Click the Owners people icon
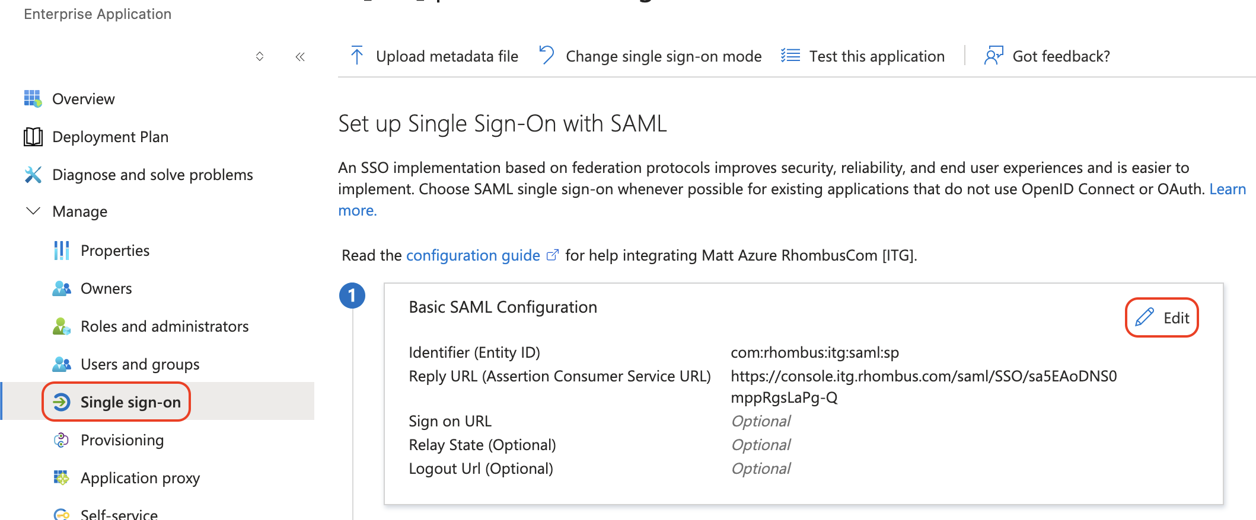This screenshot has height=520, width=1256. tap(62, 288)
